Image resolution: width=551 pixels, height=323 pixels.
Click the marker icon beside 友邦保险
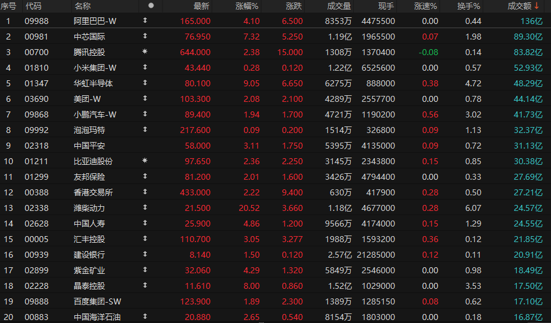(x=144, y=176)
